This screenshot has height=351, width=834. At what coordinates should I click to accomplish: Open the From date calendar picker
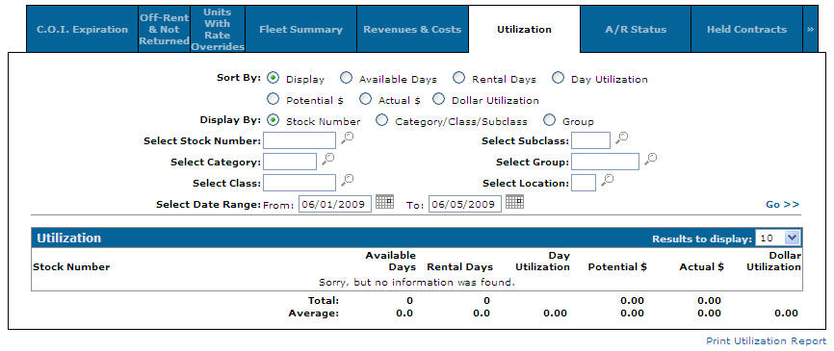tap(384, 202)
